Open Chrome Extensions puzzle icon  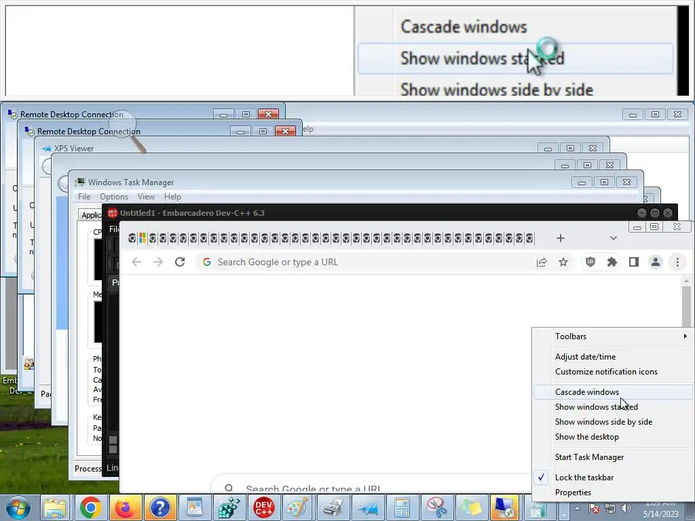point(612,262)
